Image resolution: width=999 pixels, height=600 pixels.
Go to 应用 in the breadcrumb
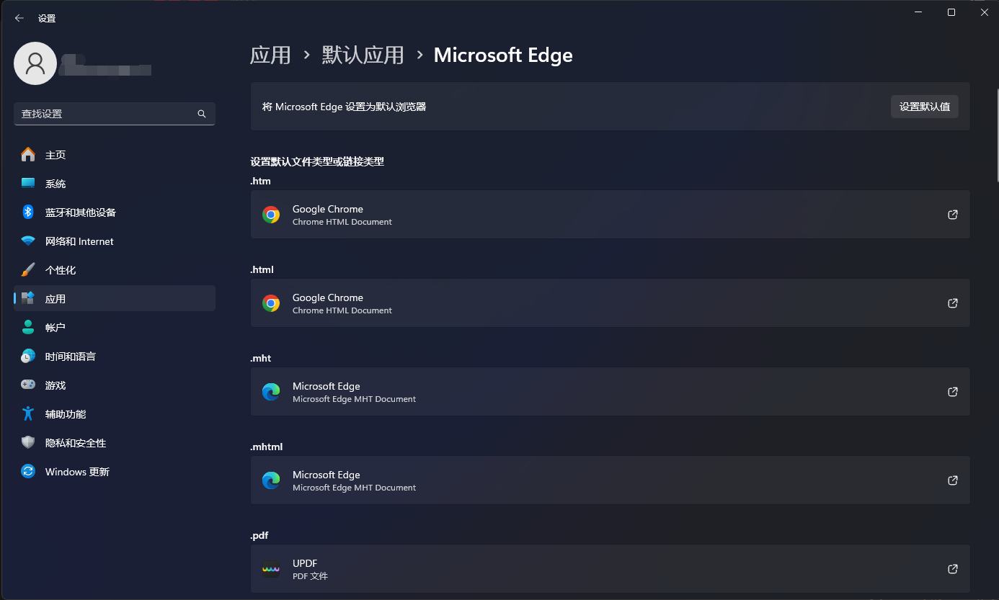(x=270, y=55)
